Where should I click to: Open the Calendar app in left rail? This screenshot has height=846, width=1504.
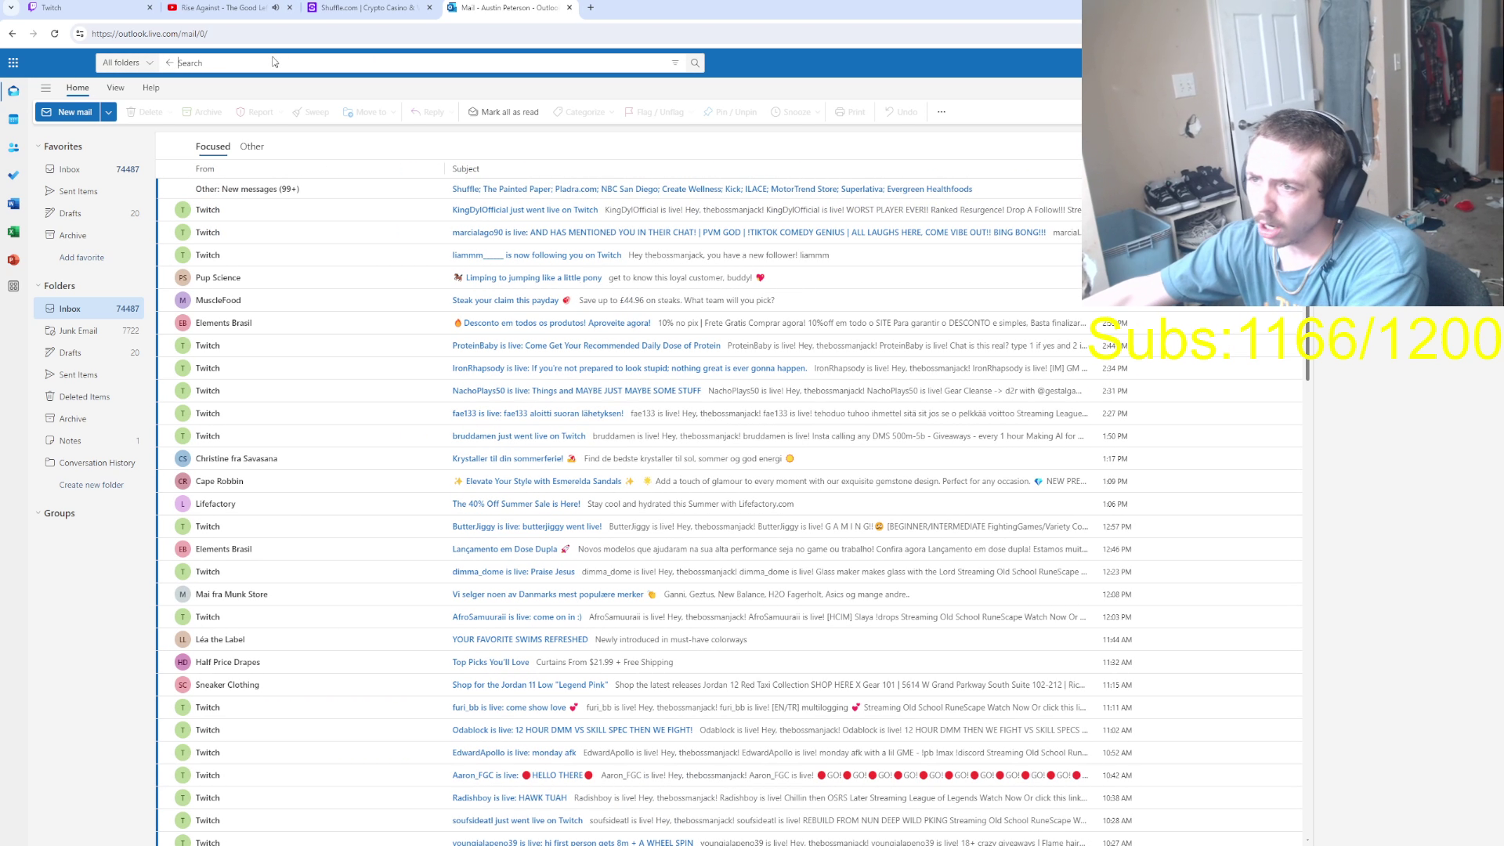[13, 119]
